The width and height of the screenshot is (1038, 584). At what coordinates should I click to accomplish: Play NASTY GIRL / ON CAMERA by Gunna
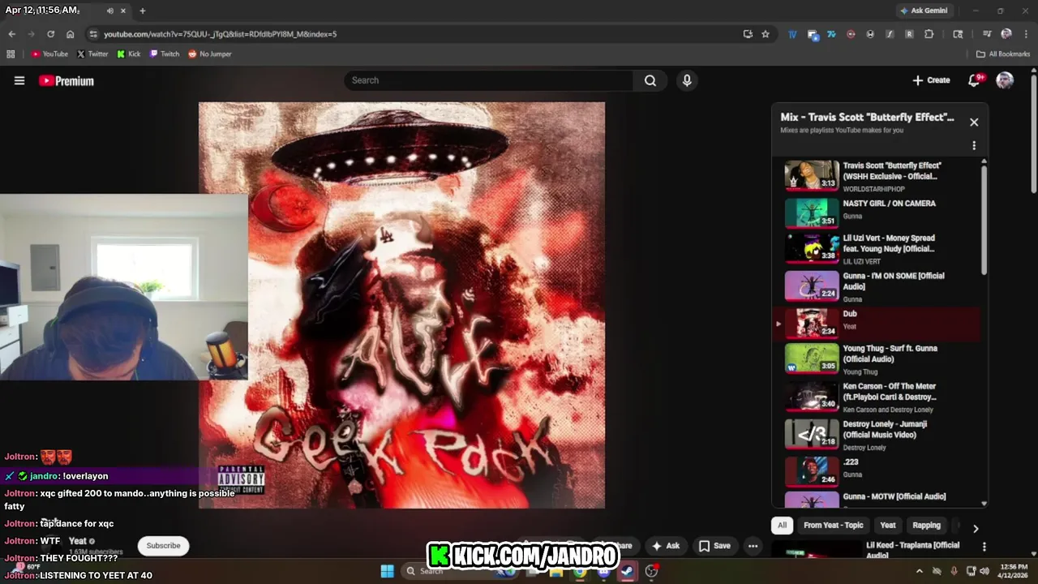877,212
